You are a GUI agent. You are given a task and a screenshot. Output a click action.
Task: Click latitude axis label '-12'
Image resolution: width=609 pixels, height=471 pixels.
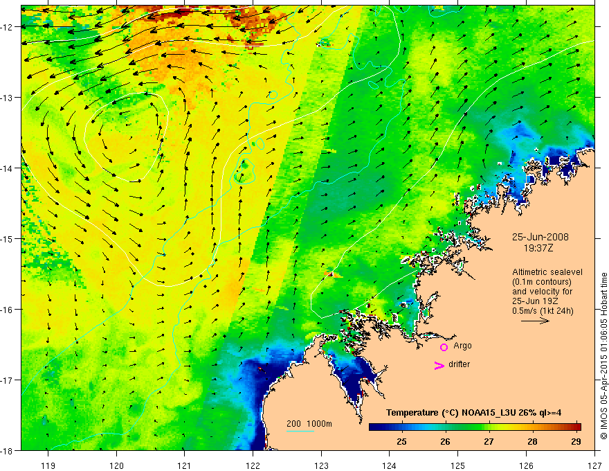(x=8, y=27)
